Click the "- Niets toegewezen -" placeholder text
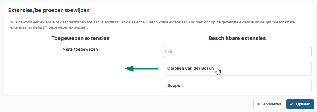 coord(80,49)
